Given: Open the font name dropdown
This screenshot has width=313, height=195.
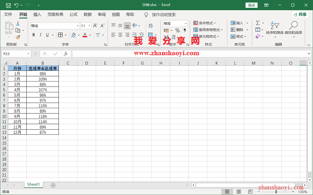Looking at the screenshot, I should pos(78,26).
